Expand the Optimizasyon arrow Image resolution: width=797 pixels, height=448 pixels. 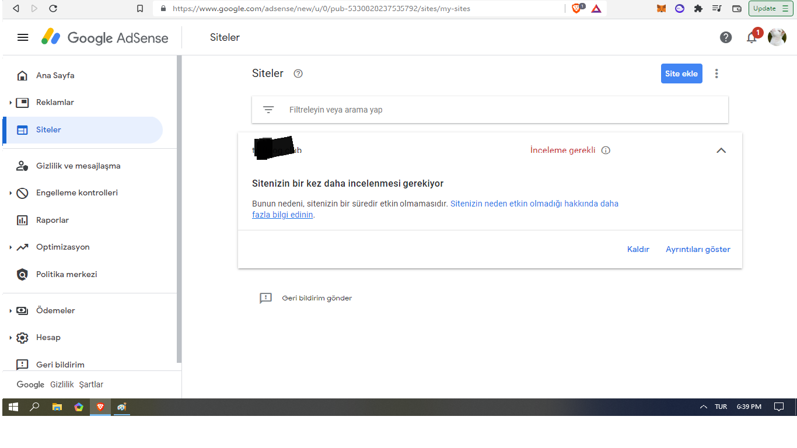(11, 247)
